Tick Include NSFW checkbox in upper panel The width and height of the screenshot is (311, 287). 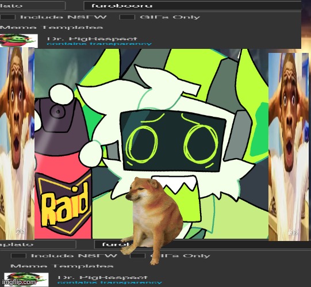click(x=7, y=17)
